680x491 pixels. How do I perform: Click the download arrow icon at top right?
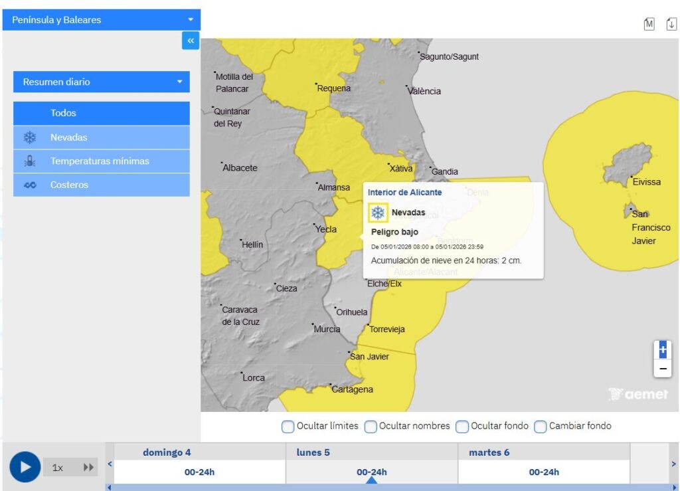[x=671, y=24]
